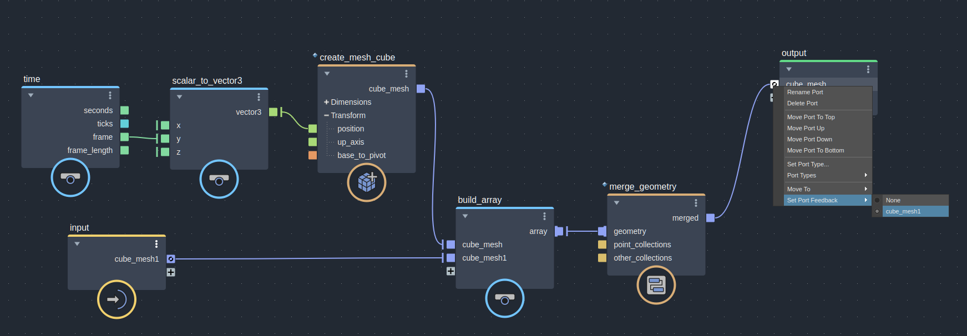Open the time node's options menu dots
This screenshot has width=967, height=336.
click(x=110, y=95)
